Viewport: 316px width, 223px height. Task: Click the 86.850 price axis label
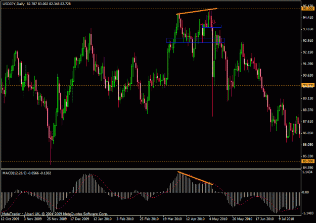coord(308,133)
